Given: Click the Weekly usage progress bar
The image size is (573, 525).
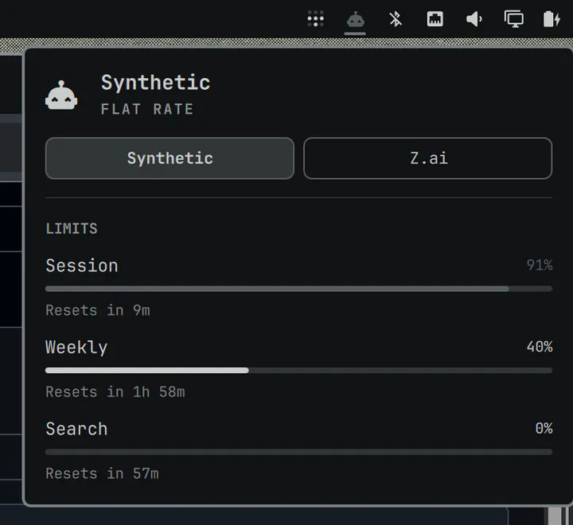Looking at the screenshot, I should coord(298,371).
